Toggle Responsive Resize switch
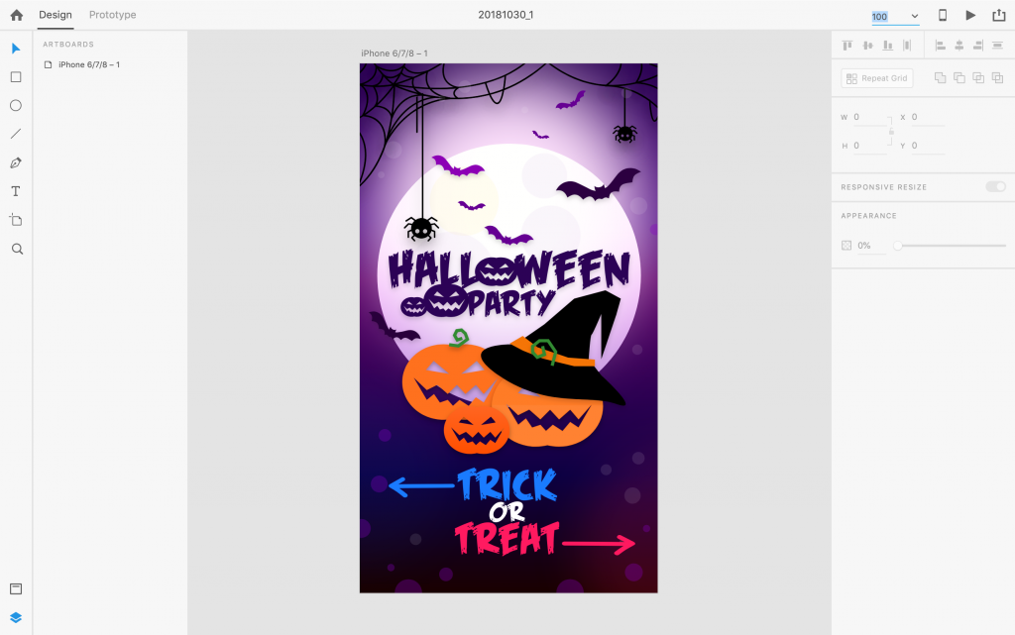 995,186
